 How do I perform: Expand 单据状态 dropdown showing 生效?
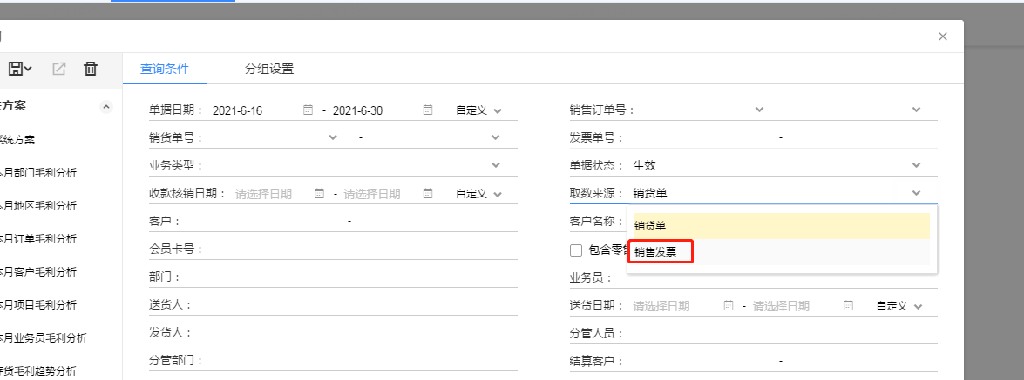tap(916, 165)
